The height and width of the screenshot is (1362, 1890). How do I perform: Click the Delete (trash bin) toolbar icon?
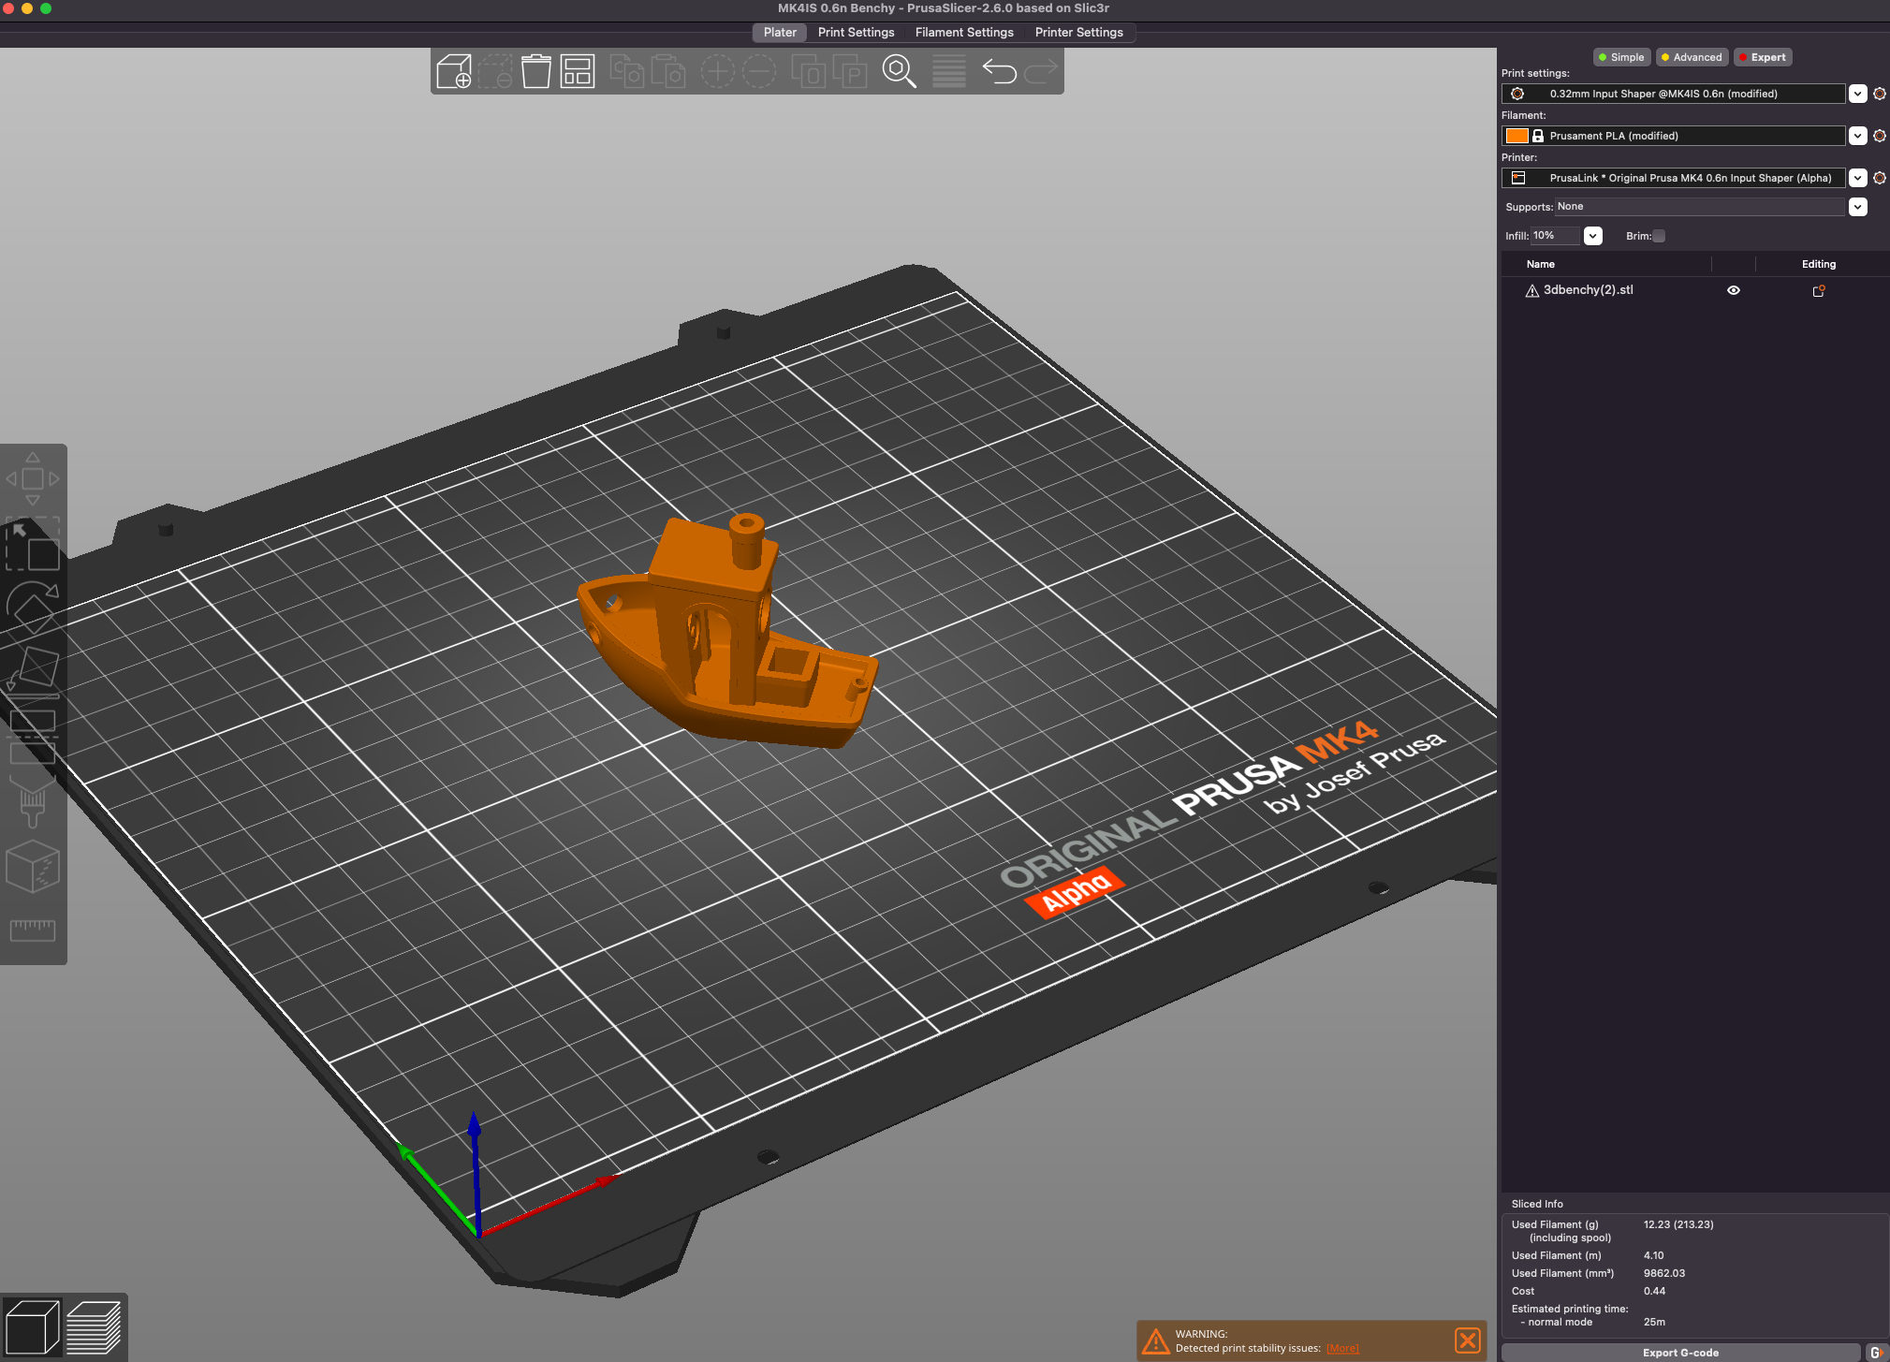pos(535,71)
